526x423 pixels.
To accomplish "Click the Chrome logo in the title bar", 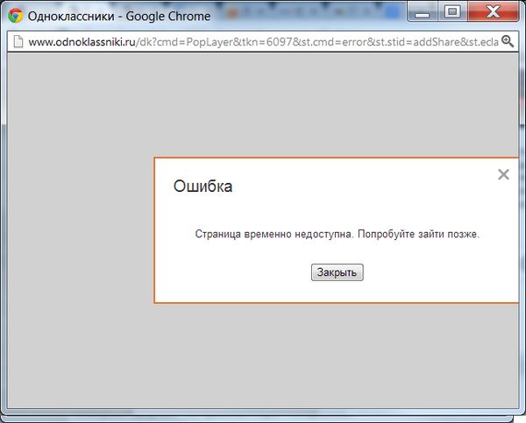I will [x=16, y=16].
